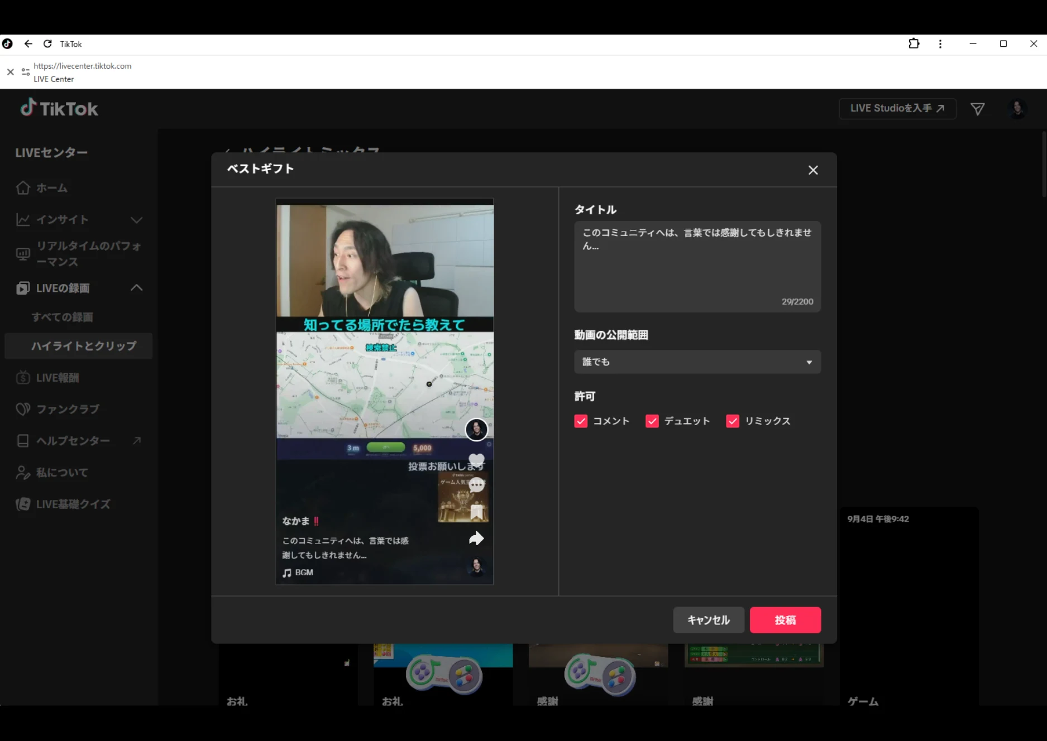
Task: Open the 動画の公開範囲 dropdown
Action: click(x=697, y=362)
